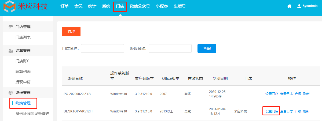Go to home page via house icon
This screenshot has width=322, height=121.
click(289, 6)
